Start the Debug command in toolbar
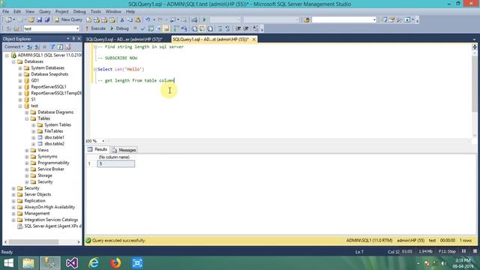 119,28
